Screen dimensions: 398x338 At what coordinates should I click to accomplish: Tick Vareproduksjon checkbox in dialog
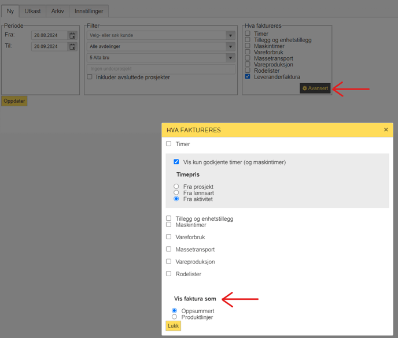tap(168, 261)
